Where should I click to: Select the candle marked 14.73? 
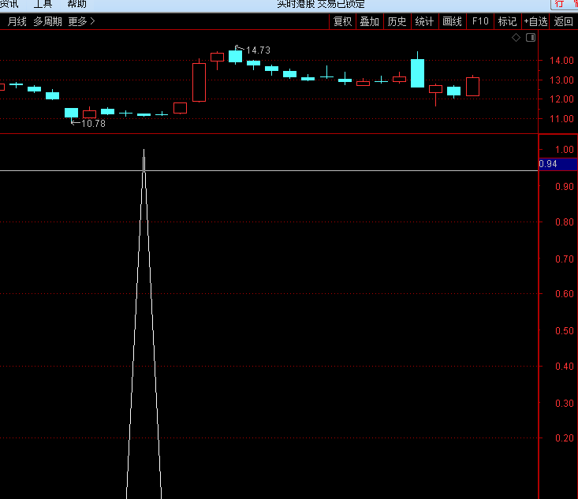pos(236,56)
